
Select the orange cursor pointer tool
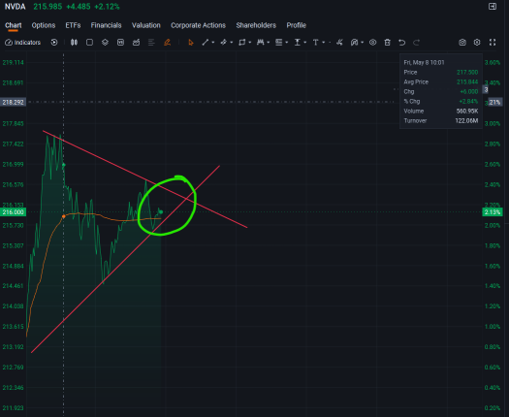191,43
